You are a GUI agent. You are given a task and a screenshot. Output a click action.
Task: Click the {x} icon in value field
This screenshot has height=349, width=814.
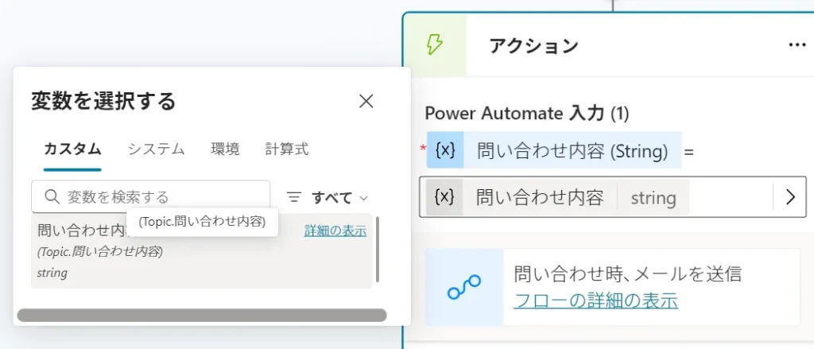click(445, 197)
